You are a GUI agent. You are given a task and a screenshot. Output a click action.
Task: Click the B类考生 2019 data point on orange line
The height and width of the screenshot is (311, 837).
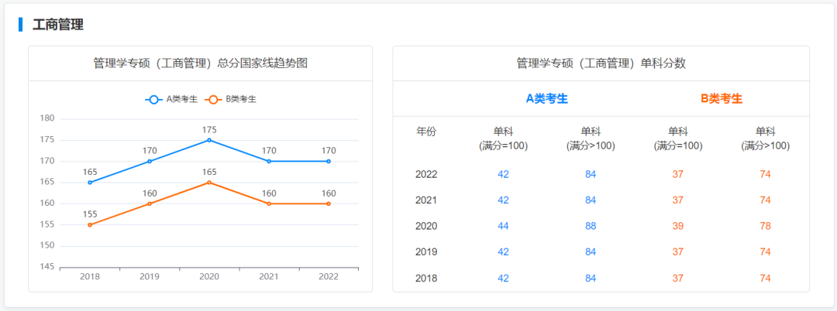click(x=150, y=203)
